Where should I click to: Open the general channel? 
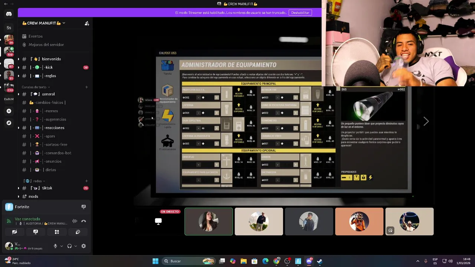(x=55, y=94)
